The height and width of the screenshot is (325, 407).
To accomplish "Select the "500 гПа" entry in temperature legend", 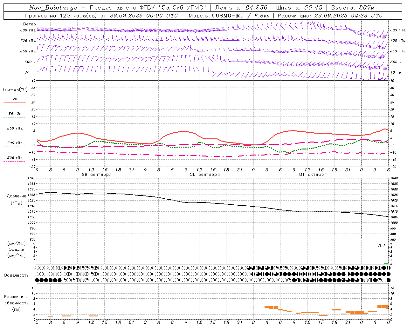I will pyautogui.click(x=15, y=158).
